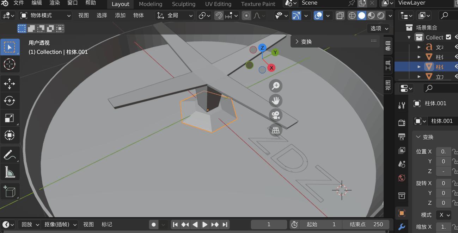458x233 pixels.
Task: Select the Scale tool
Action: point(9,118)
